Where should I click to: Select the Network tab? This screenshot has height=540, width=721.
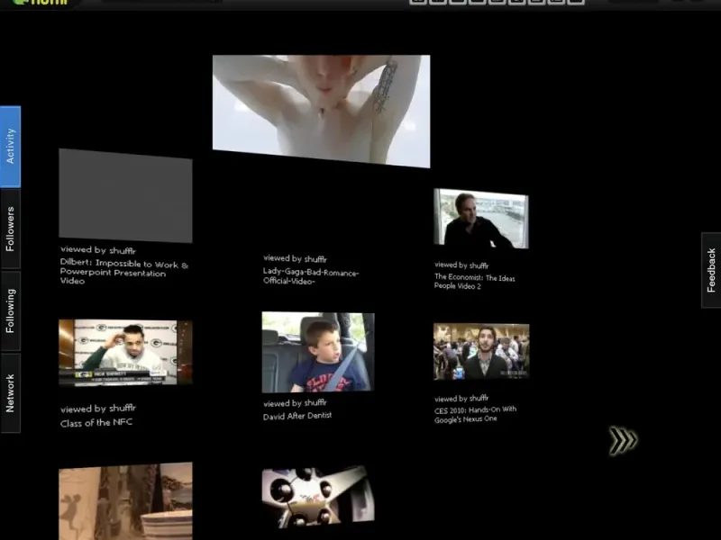coord(11,393)
